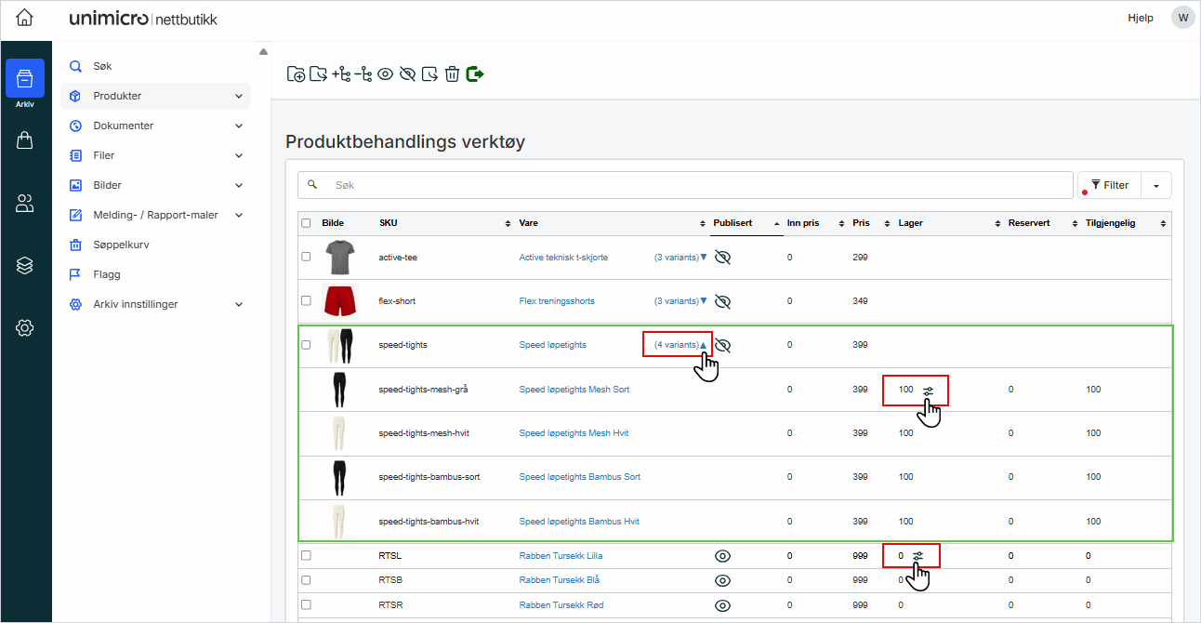Click the collapse-tree (minus) toolbar icon

pyautogui.click(x=363, y=74)
